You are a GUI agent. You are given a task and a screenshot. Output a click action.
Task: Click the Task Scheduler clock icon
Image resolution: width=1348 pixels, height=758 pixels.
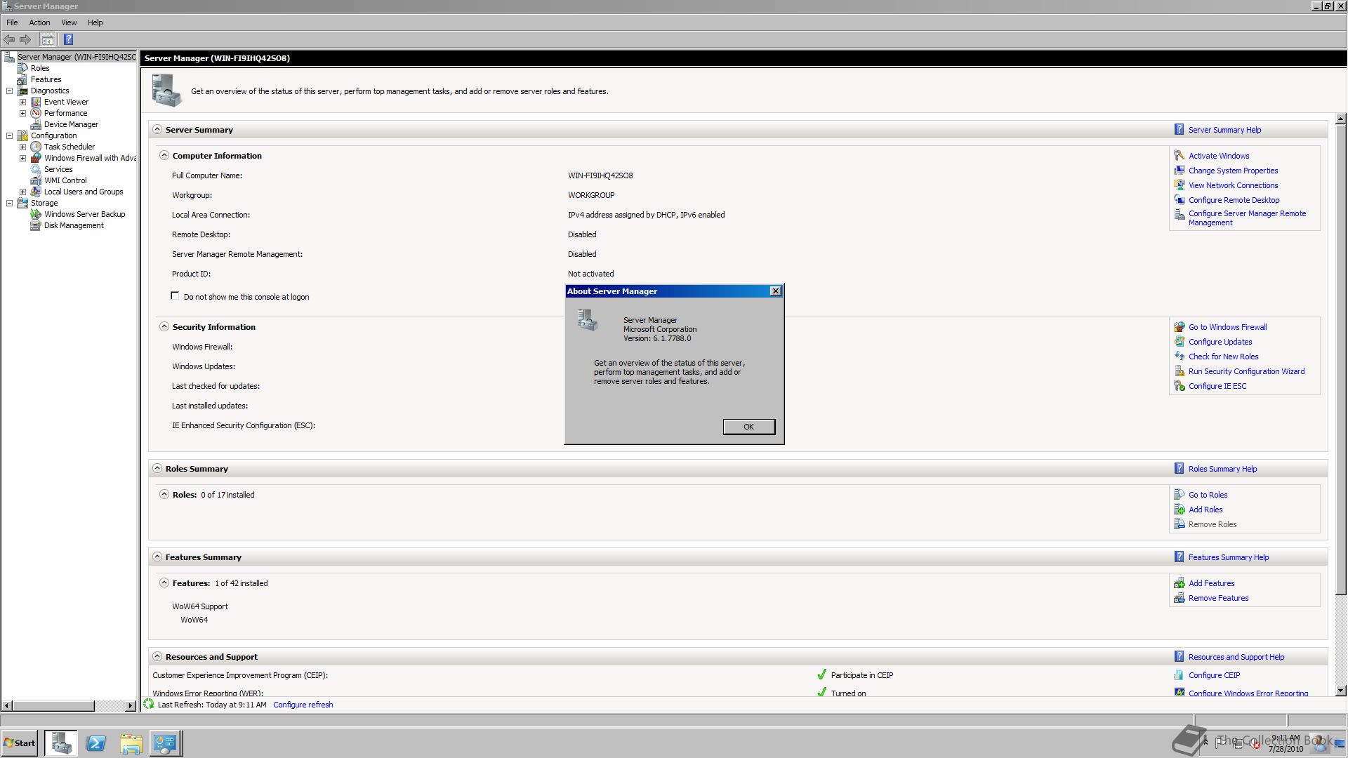(36, 147)
